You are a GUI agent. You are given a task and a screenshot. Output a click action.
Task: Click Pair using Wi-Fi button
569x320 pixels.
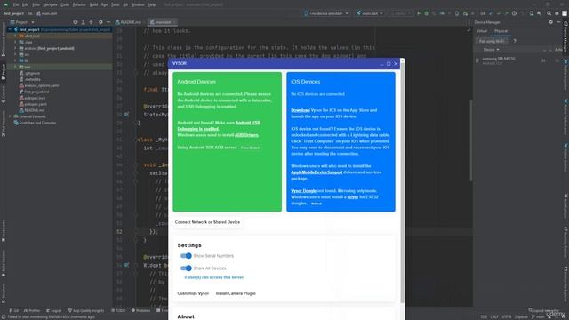[492, 41]
